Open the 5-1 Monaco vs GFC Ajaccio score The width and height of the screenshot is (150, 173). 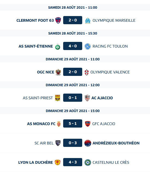pyautogui.click(x=73, y=123)
